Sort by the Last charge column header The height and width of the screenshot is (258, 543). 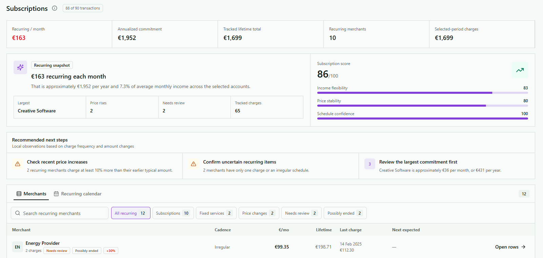[x=350, y=230]
